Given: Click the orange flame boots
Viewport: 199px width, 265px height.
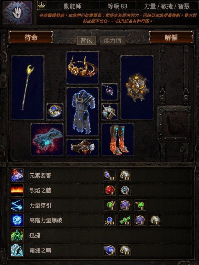Looking at the screenshot, I should tap(118, 140).
